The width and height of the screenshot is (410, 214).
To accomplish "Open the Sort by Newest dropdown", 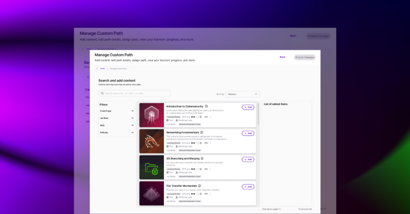I will point(243,94).
